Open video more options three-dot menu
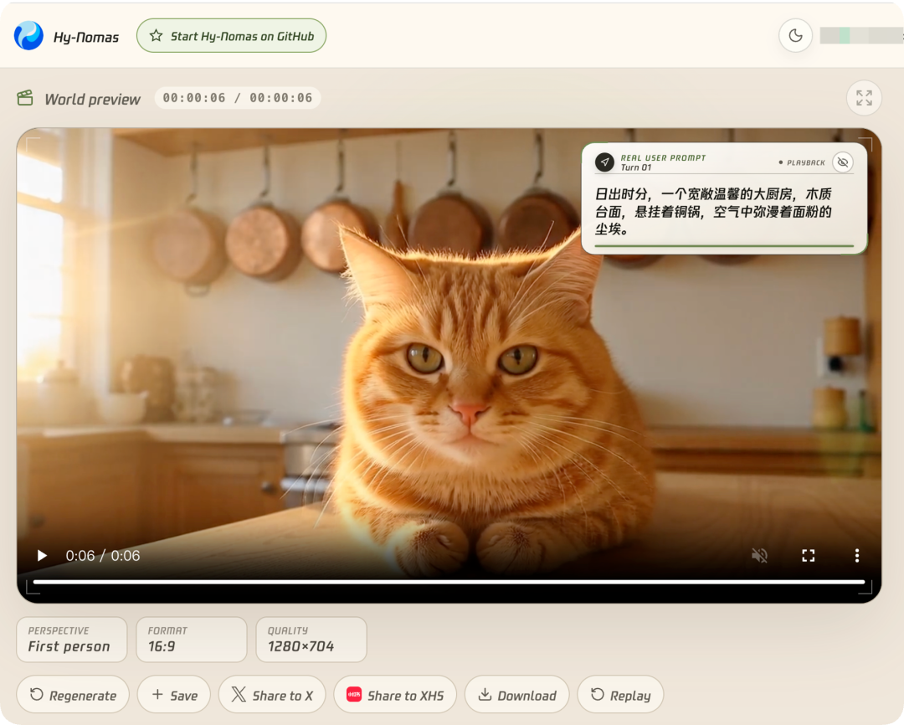Image resolution: width=904 pixels, height=725 pixels. coord(857,555)
